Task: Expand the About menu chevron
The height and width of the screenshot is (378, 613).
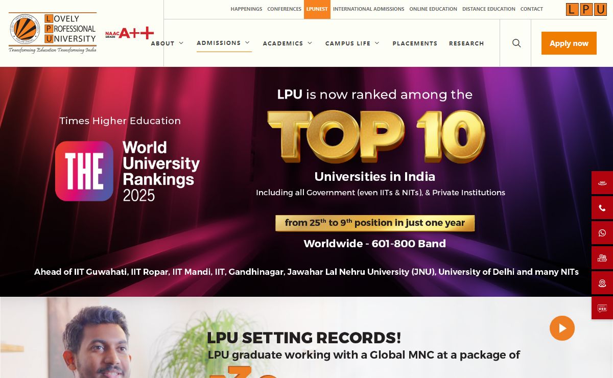Action: (x=181, y=43)
